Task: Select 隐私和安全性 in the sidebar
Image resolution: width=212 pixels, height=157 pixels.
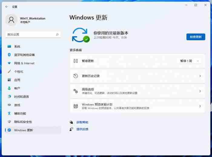Action: [x=33, y=122]
